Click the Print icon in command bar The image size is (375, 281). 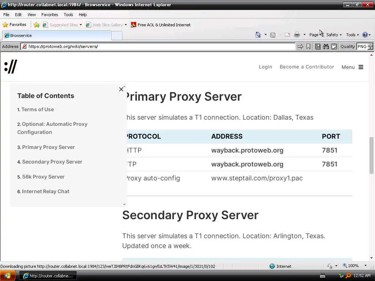tap(297, 35)
